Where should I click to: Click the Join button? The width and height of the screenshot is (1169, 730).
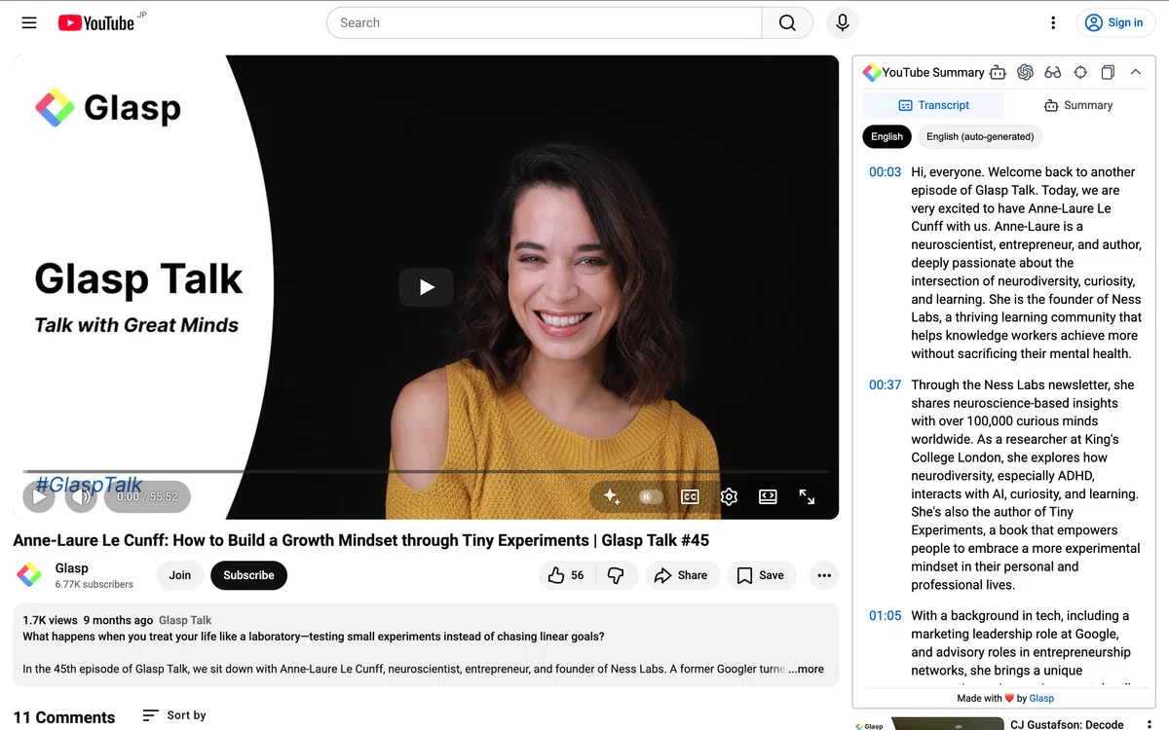pos(180,575)
